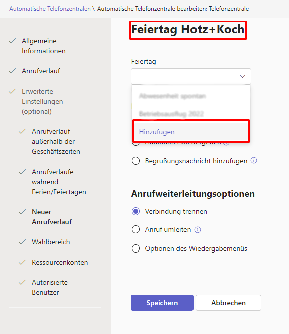Click the Abbrechen button
The height and width of the screenshot is (334, 289).
tap(228, 303)
